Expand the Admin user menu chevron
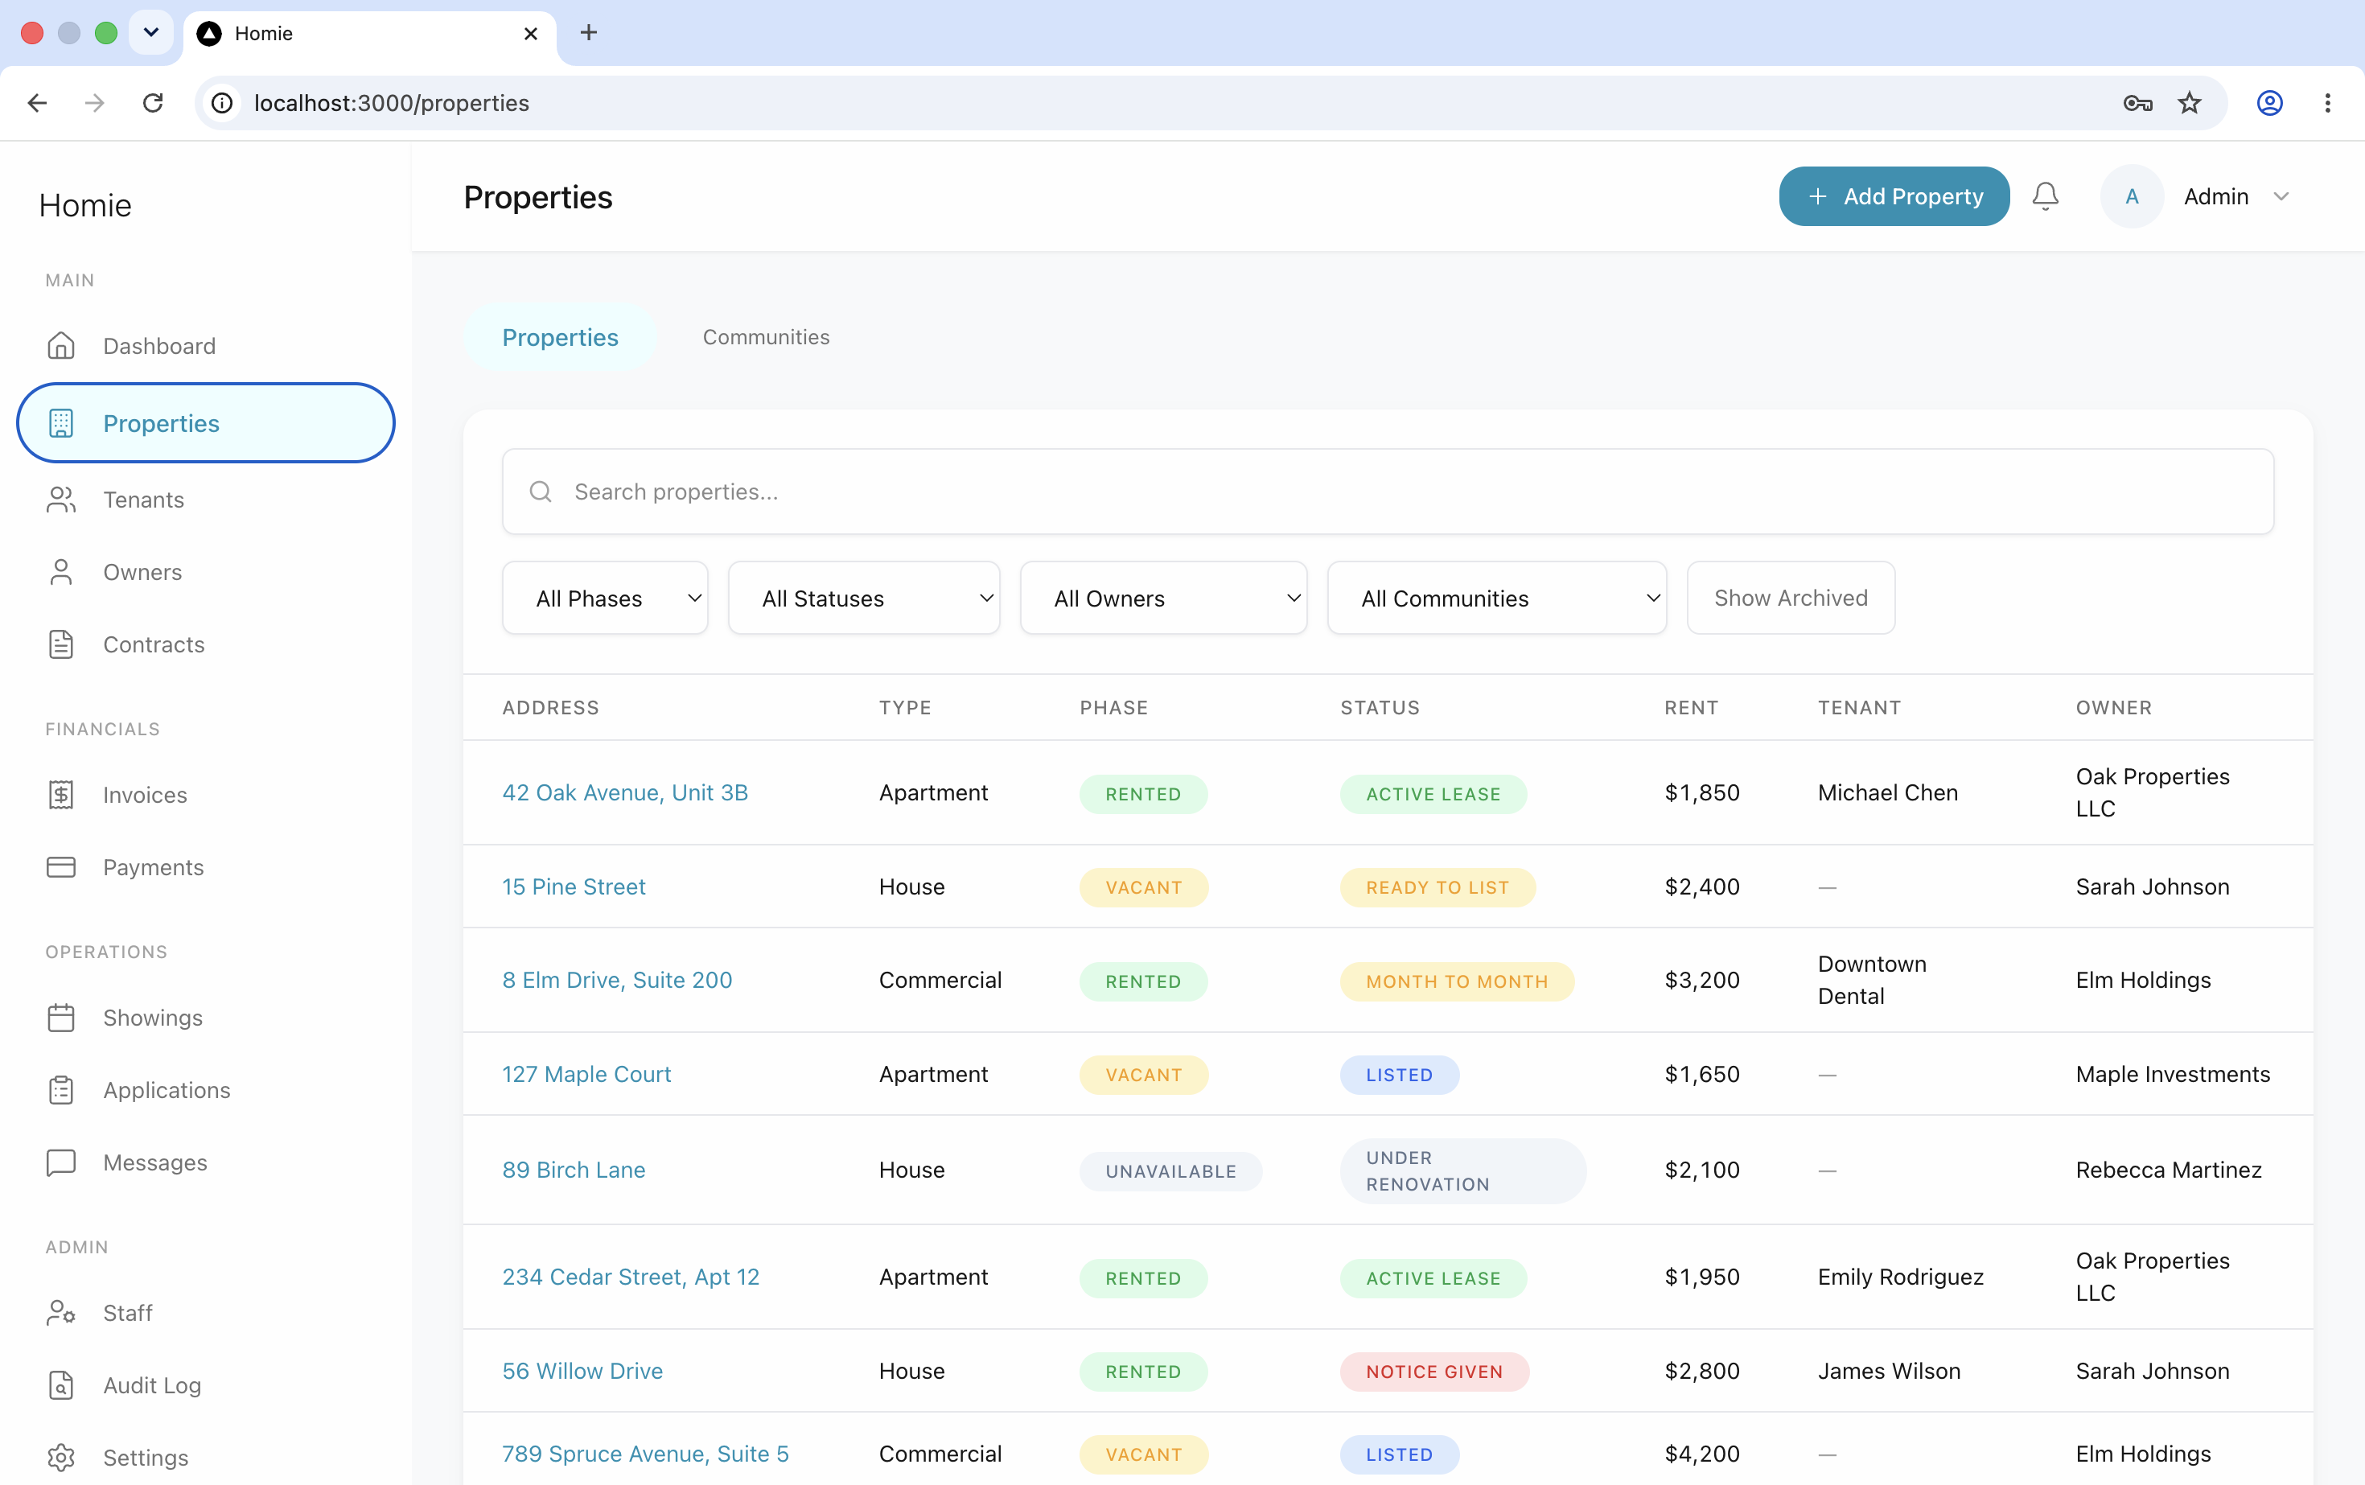The height and width of the screenshot is (1485, 2365). tap(2281, 196)
